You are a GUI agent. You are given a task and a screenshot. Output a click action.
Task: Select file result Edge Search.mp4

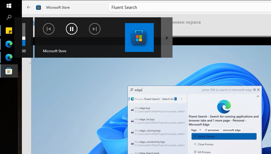tap(158, 153)
